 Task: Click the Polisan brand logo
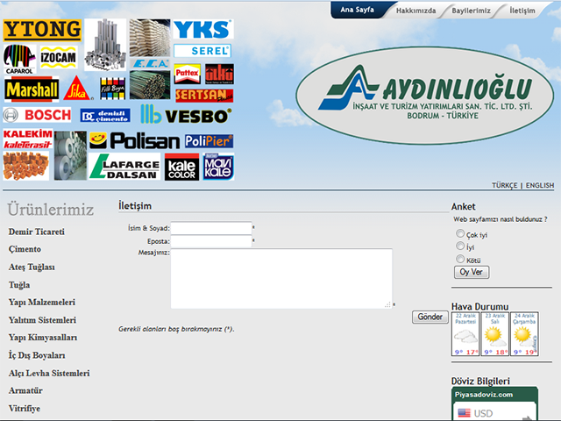coord(134,140)
